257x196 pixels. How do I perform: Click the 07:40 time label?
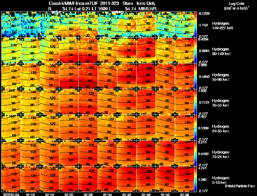[x=127, y=195]
